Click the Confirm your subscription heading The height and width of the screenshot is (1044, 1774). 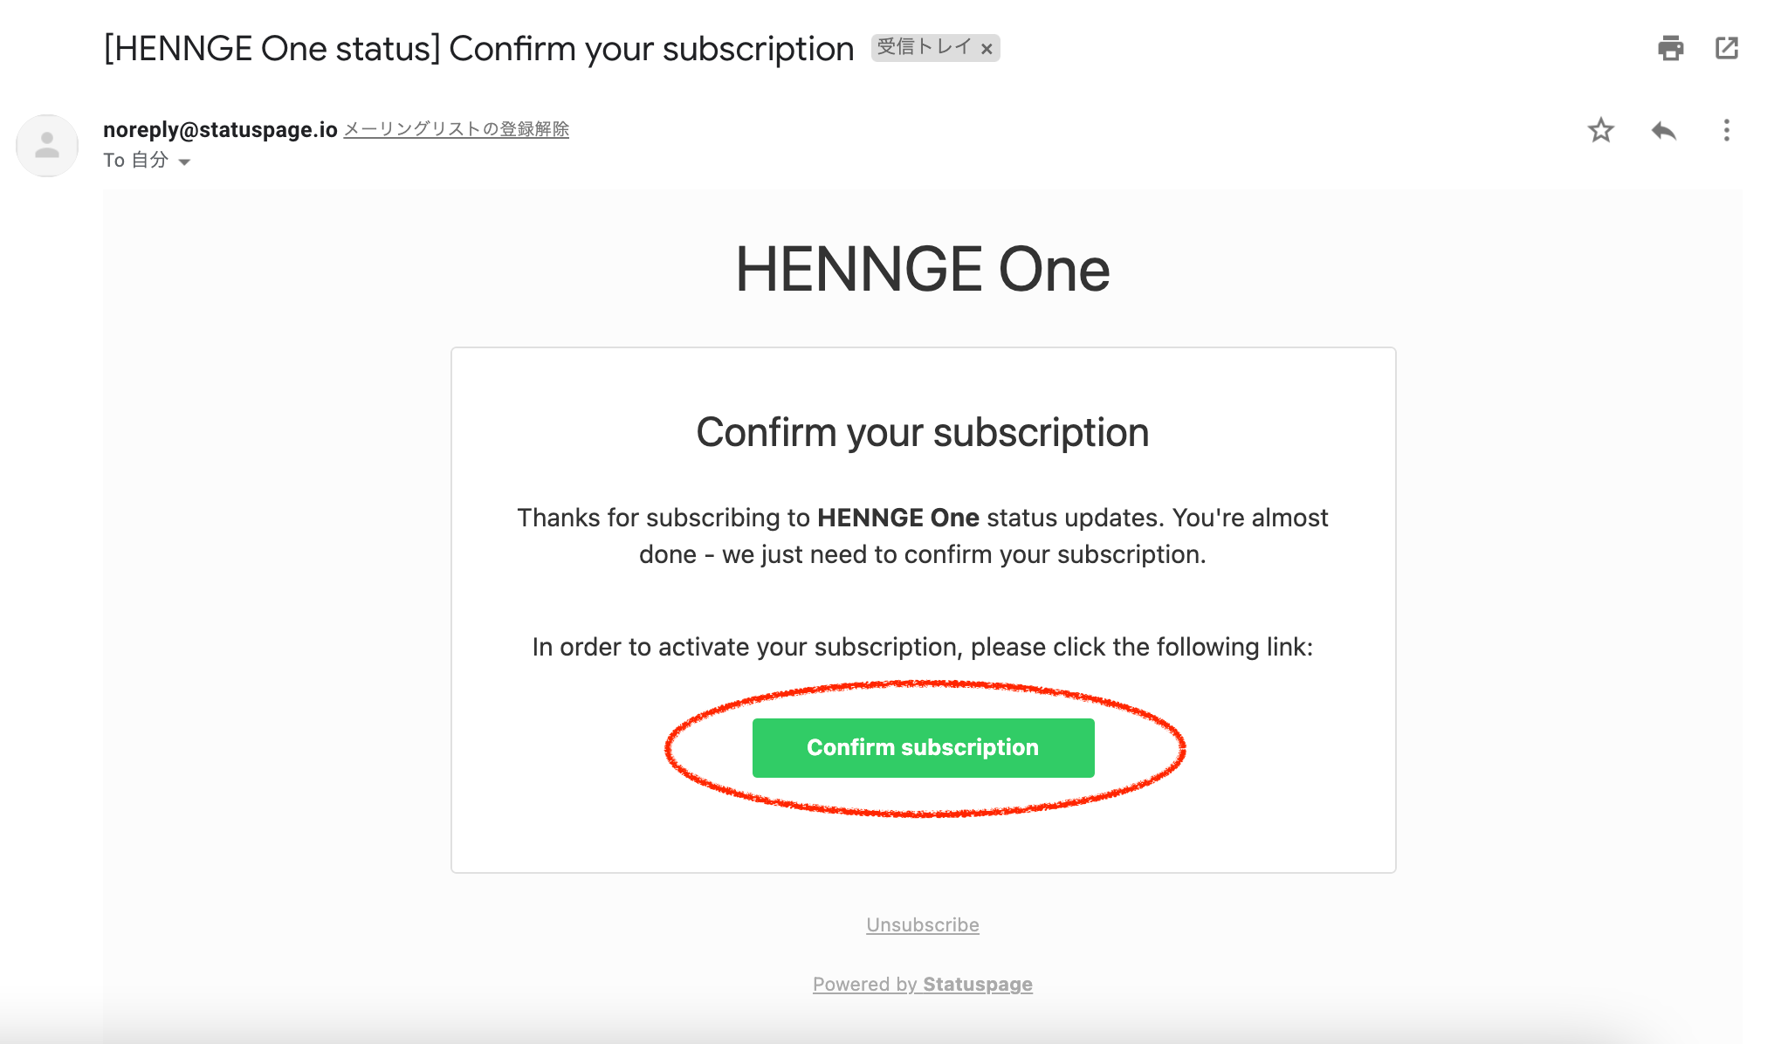923,432
